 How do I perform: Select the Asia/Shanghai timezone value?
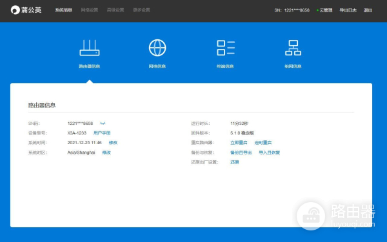pos(81,153)
